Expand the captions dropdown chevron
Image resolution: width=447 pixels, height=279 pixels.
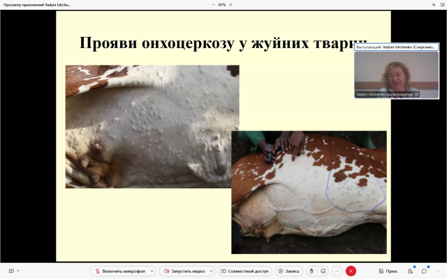[18, 271]
